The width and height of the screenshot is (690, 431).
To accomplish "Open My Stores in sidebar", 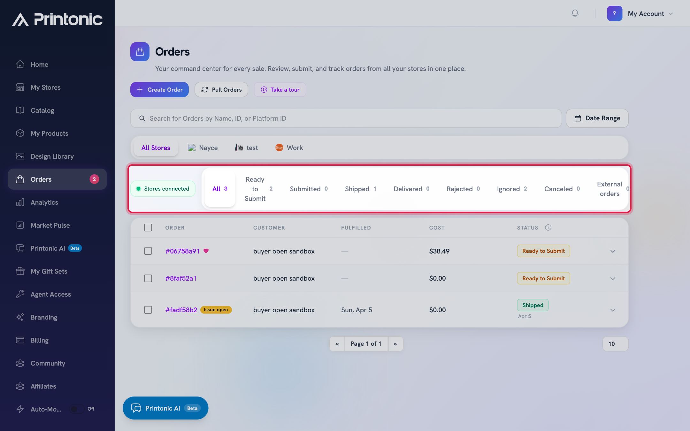I will pos(57,87).
